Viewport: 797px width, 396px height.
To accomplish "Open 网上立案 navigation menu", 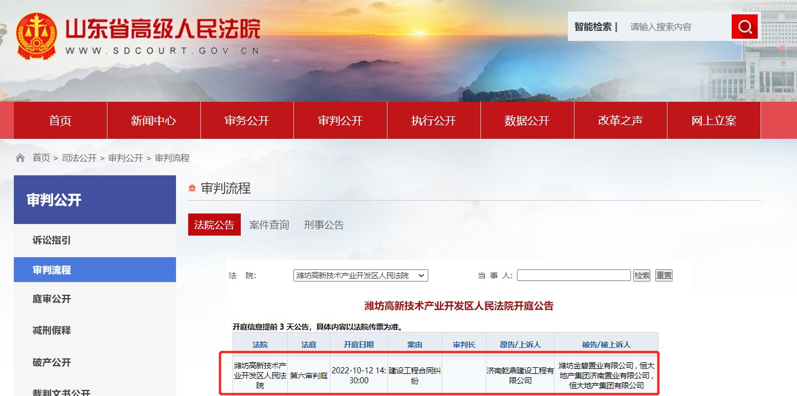I will [714, 121].
